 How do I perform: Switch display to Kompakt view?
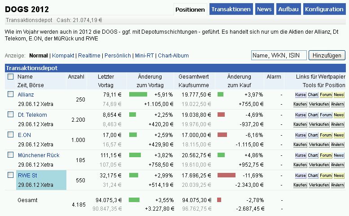[63, 56]
